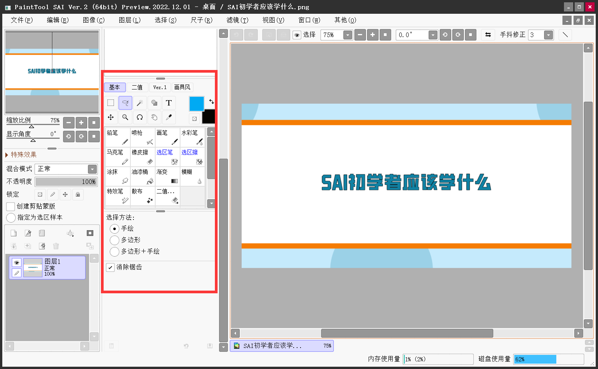
Task: Click the blue foreground color swatch
Action: click(x=197, y=104)
